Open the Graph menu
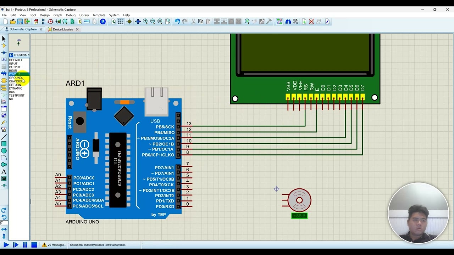This screenshot has width=454, height=255. click(58, 15)
